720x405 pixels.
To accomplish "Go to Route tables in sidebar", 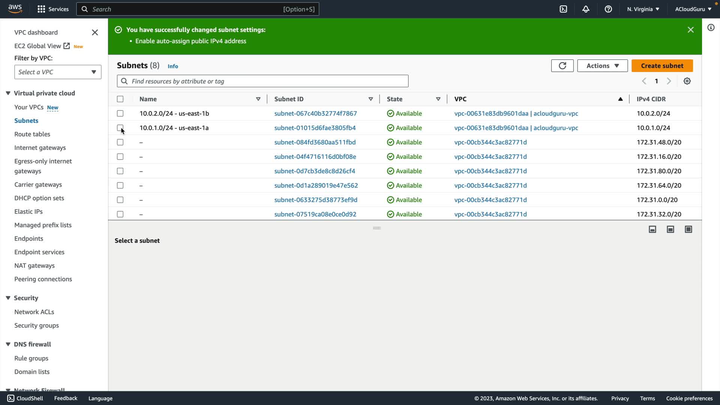I will click(x=32, y=134).
